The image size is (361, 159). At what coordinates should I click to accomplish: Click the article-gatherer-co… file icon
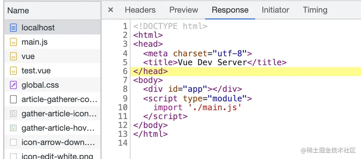[x=13, y=99]
